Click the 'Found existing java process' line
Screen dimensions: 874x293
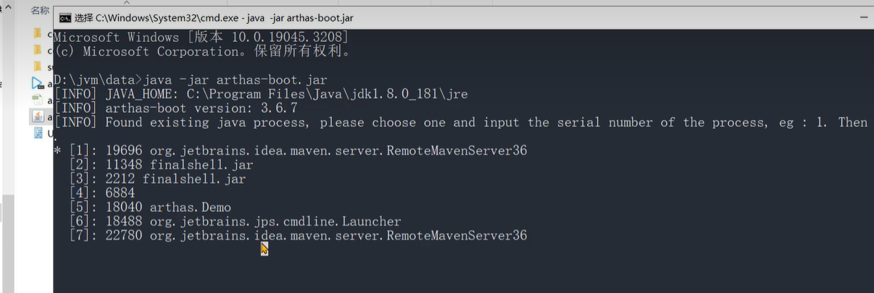[460, 122]
